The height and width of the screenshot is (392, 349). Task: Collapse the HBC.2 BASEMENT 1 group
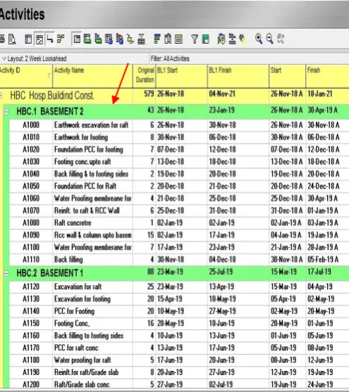6,273
